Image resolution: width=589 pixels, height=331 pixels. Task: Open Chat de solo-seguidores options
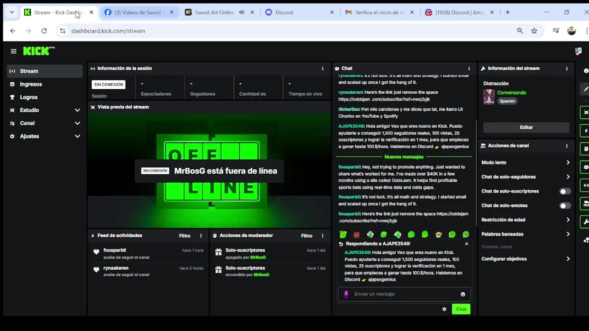pos(525,177)
